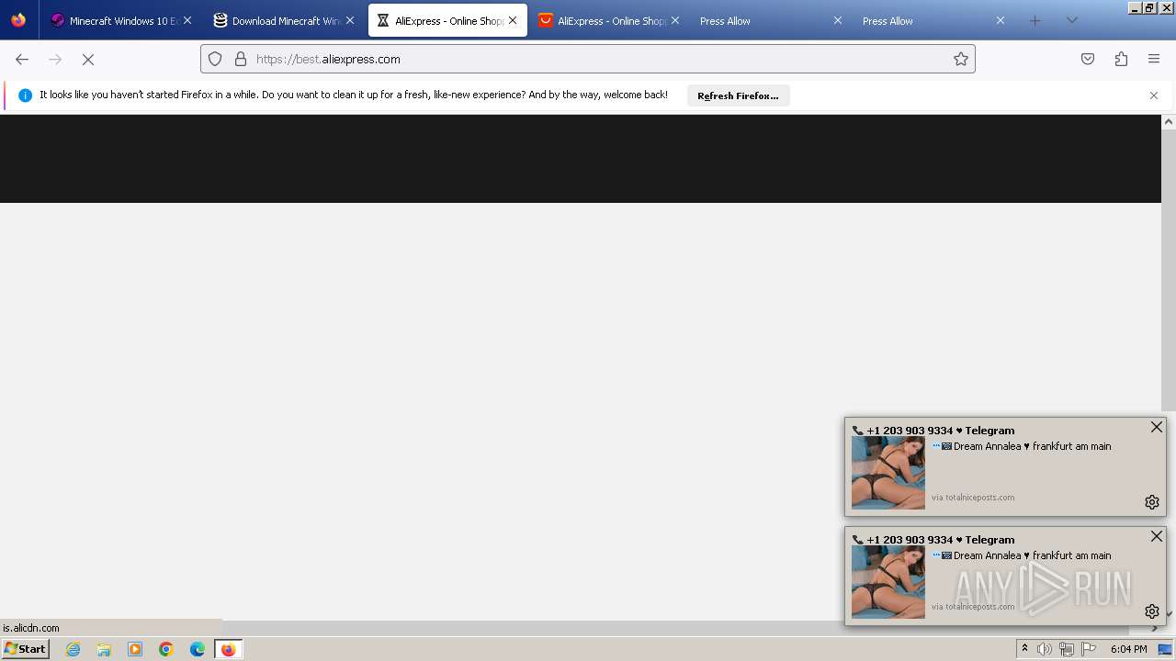
Task: Click the upper notification thumbnail image
Action: tap(888, 473)
